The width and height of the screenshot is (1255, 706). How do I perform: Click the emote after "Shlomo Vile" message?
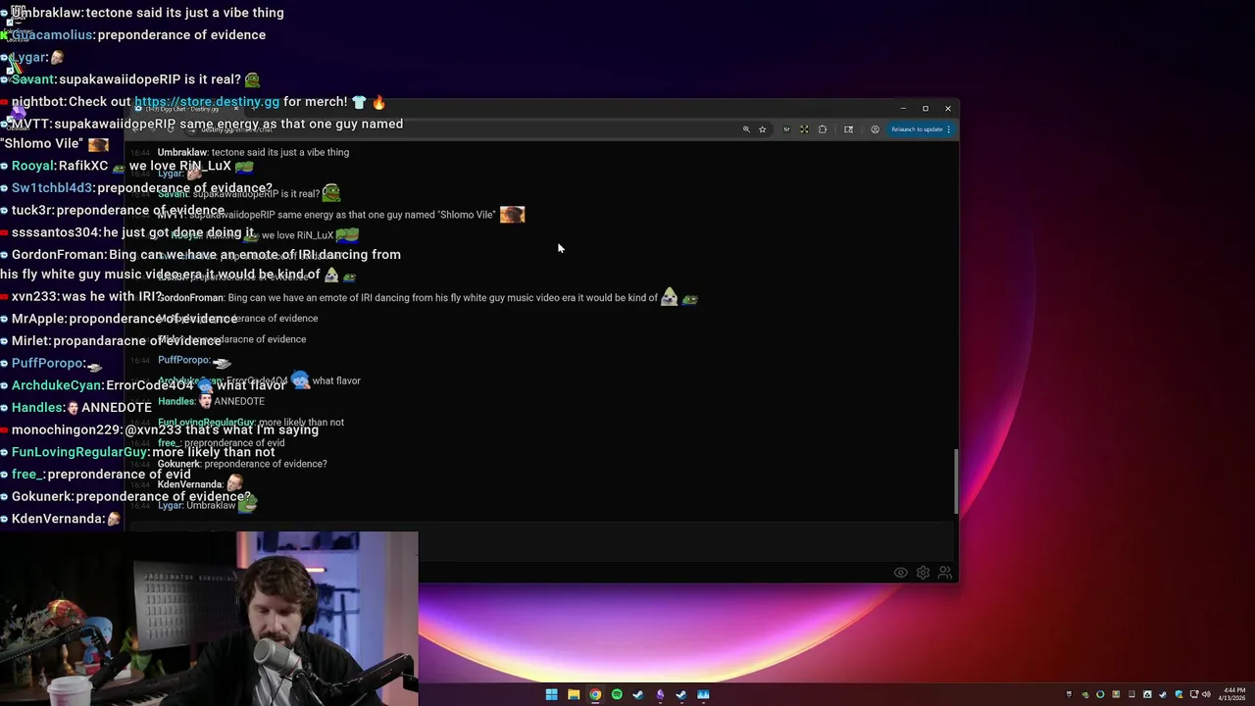[x=512, y=215]
